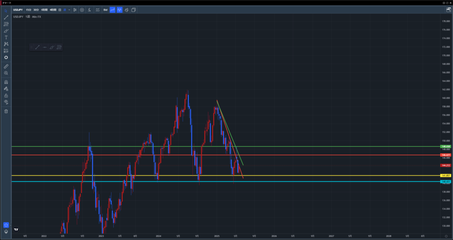Open the favorites star toolbar button
The height and width of the screenshot is (240, 453).
click(x=6, y=225)
